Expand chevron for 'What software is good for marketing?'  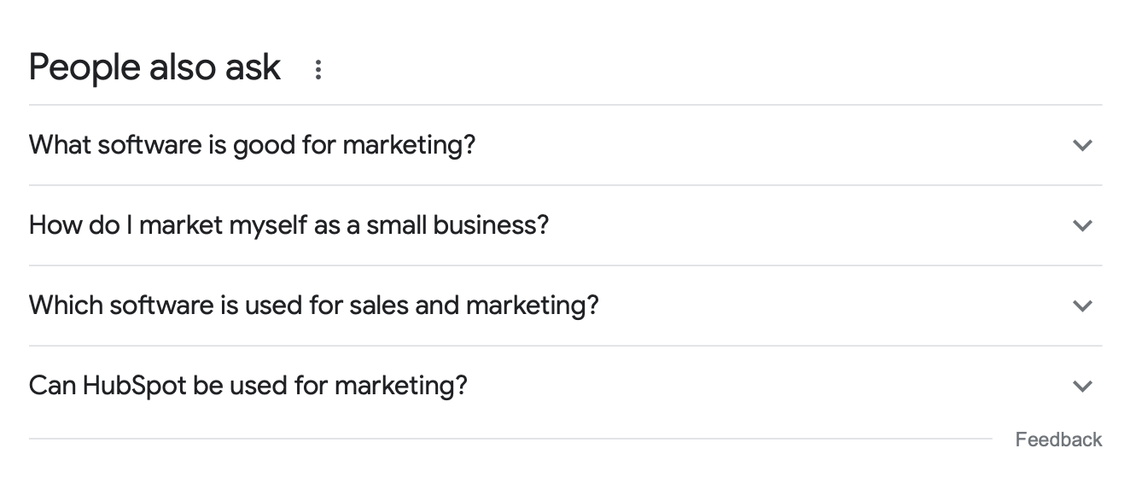1081,145
